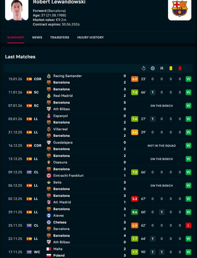
Task: Click the FC Barcelona club crest
Action: pyautogui.click(x=179, y=8)
